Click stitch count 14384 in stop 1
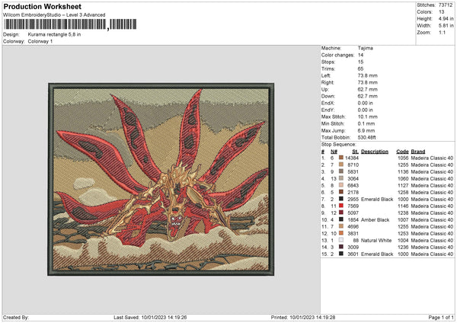Image resolution: width=457 pixels, height=323 pixels. [x=352, y=158]
